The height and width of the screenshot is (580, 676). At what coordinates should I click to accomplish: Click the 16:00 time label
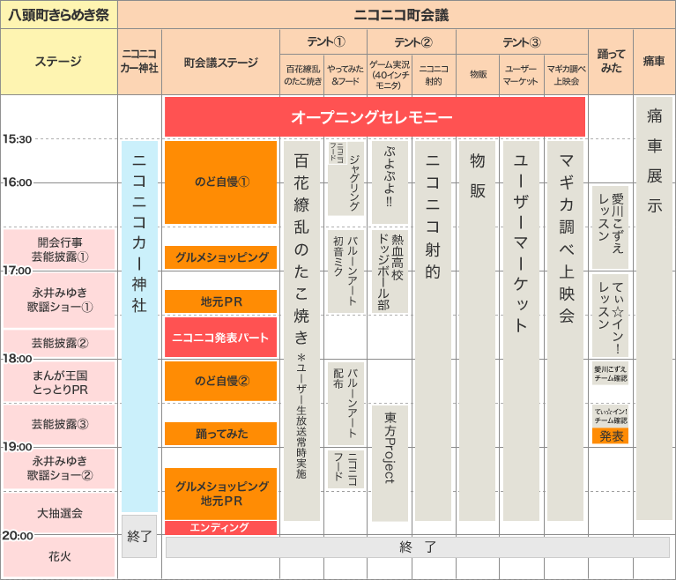coord(18,182)
